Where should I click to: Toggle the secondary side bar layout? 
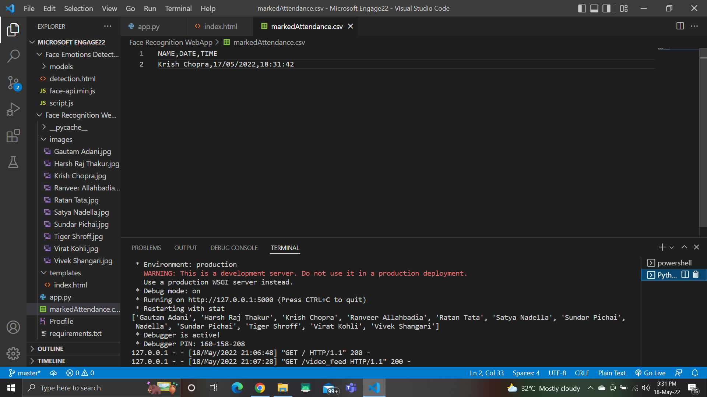point(606,8)
